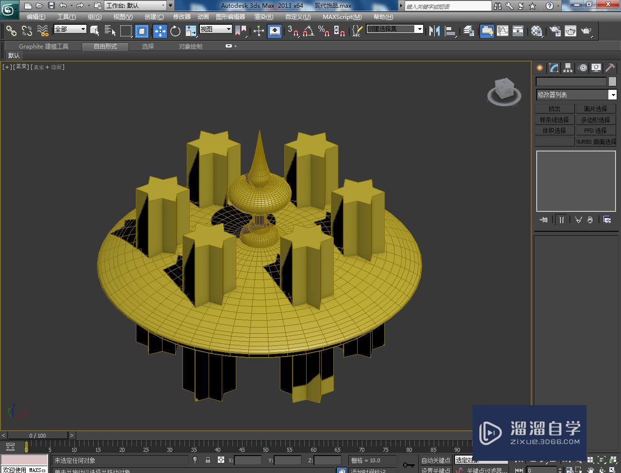
Task: Click the FFD 选择 modifier button
Action: coord(596,130)
